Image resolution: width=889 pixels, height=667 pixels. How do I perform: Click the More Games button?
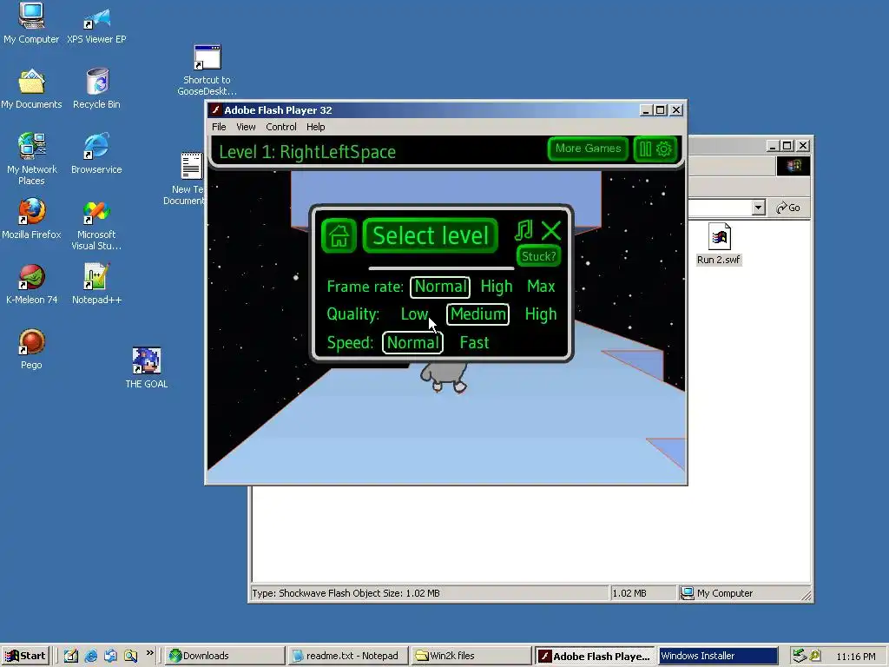(588, 149)
